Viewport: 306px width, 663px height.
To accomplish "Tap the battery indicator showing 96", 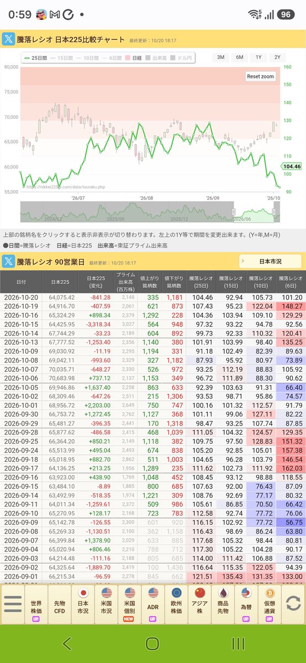I will point(286,14).
